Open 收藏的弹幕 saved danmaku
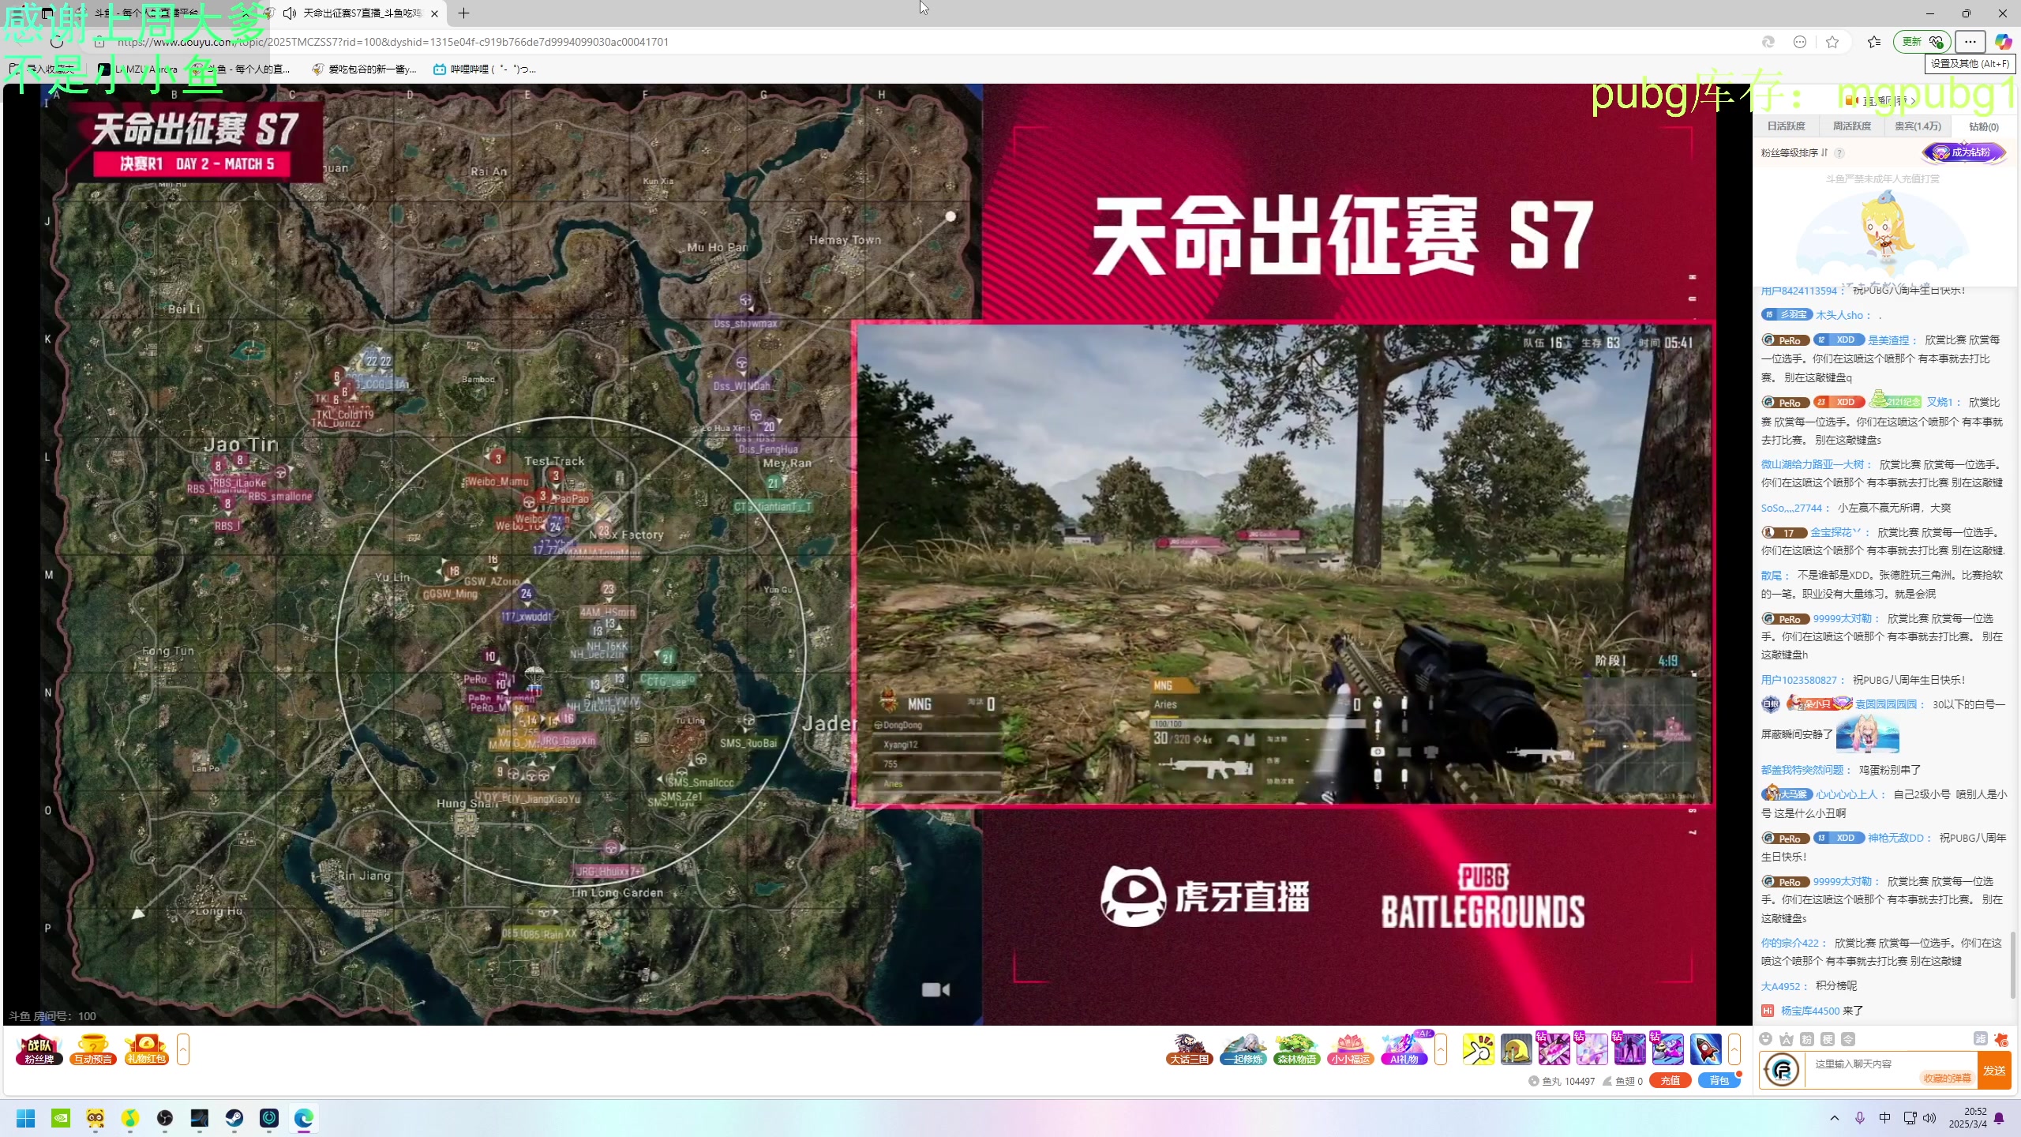Viewport: 2021px width, 1137px height. [1947, 1079]
